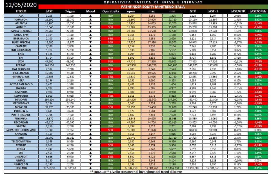Select the BUY cell for ENEL
This screenshot has height=175, width=271.
pos(111,54)
